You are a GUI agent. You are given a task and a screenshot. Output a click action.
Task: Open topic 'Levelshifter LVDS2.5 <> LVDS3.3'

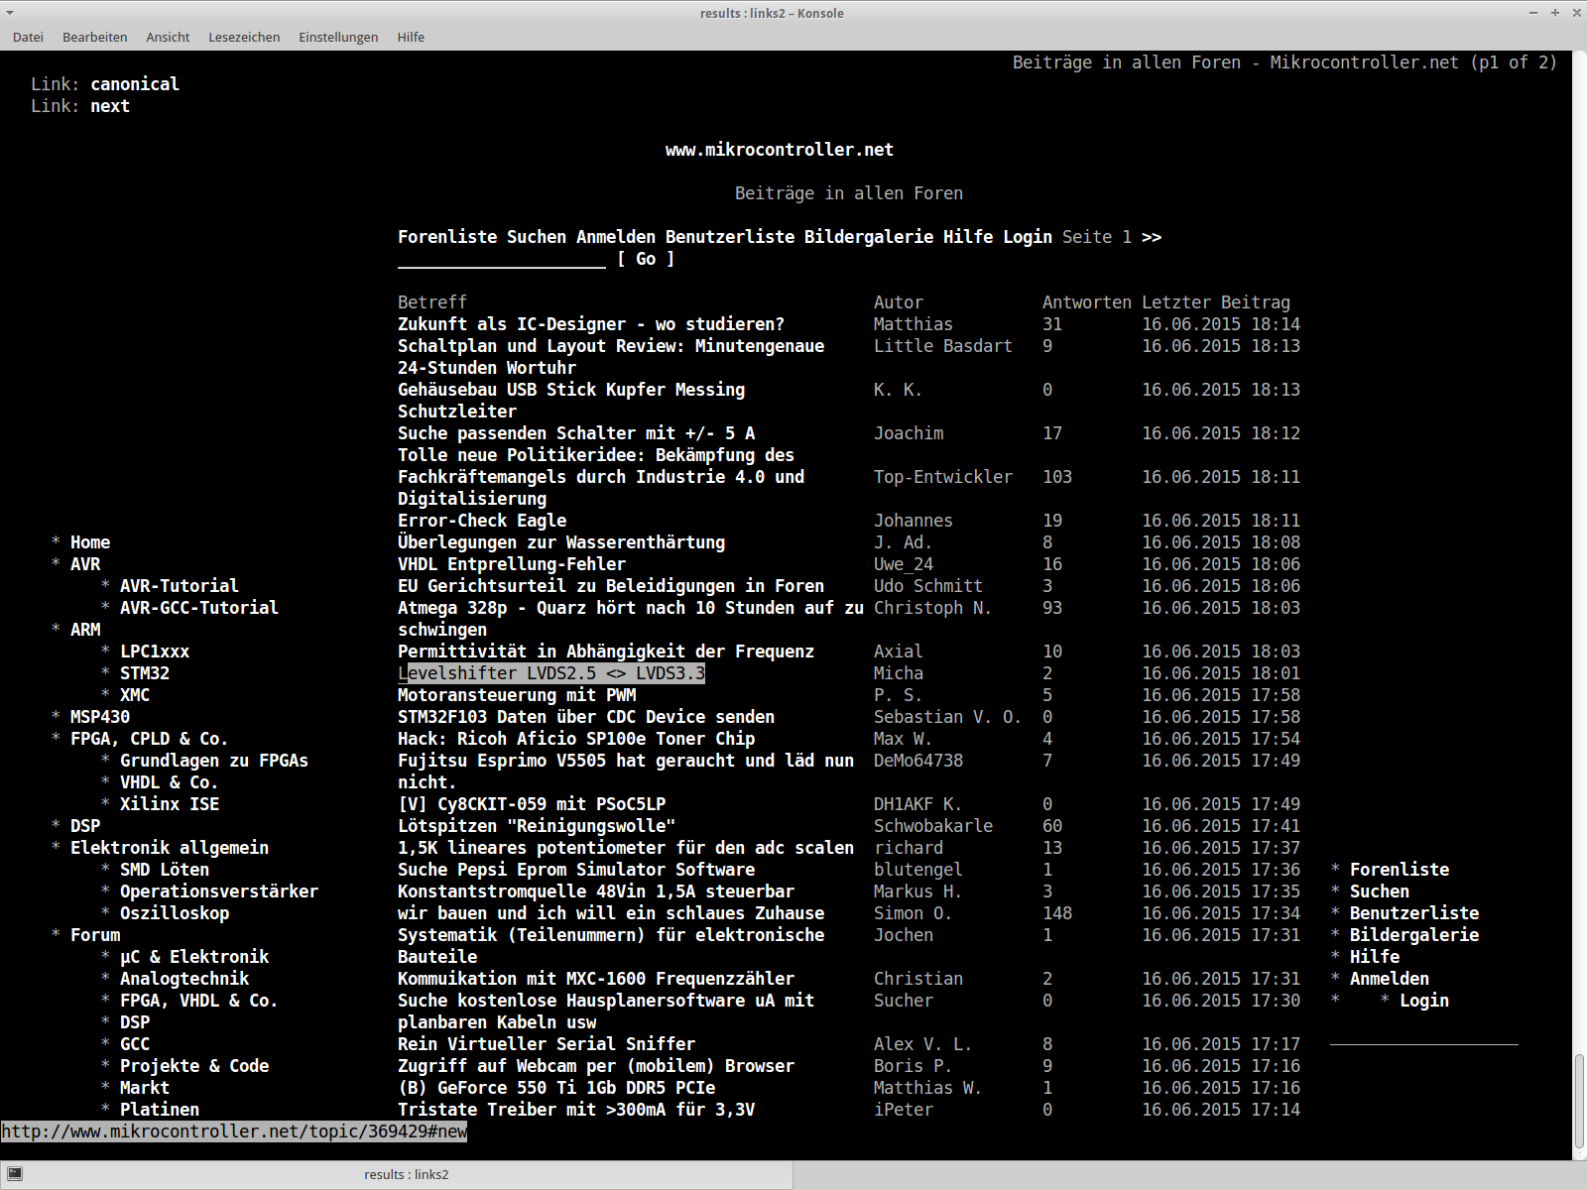tap(551, 672)
